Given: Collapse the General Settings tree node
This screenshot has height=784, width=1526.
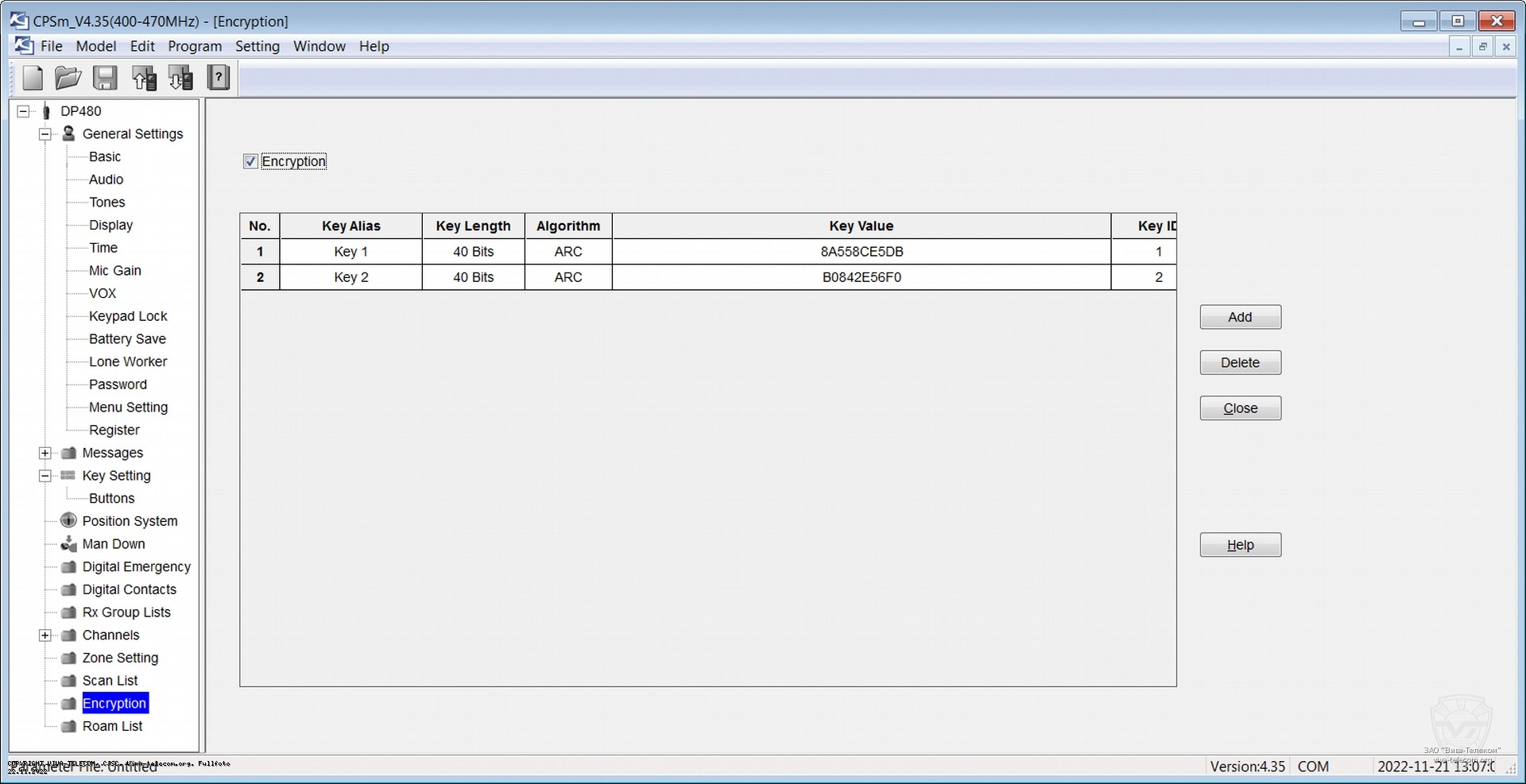Looking at the screenshot, I should pos(45,134).
